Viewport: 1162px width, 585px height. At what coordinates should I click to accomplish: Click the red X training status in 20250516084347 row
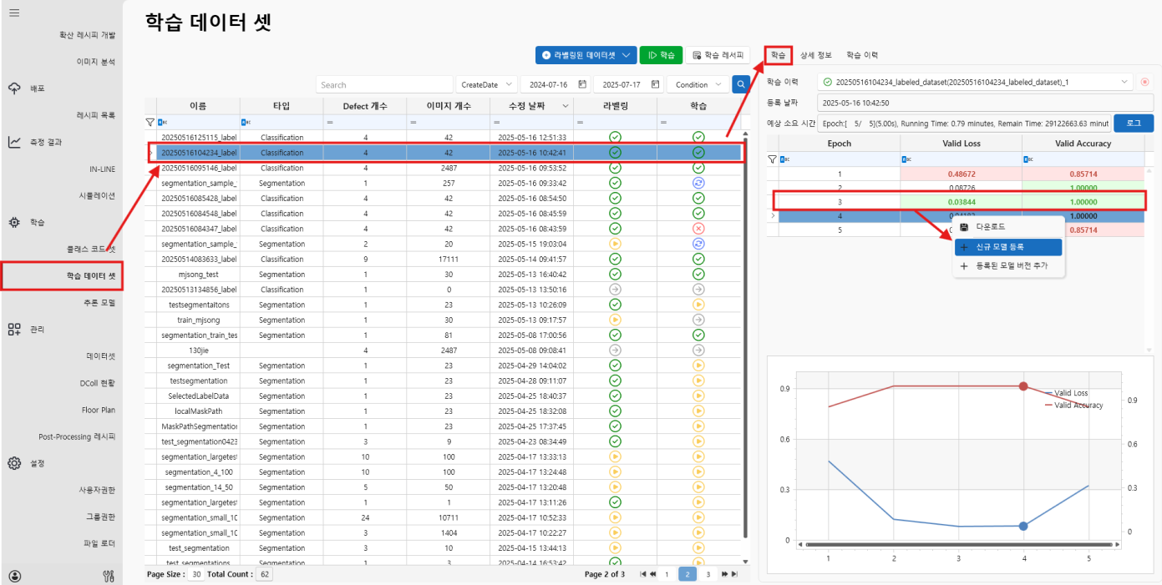(698, 229)
